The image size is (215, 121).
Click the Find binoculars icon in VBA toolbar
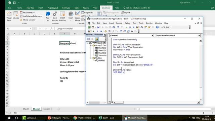point(114,27)
